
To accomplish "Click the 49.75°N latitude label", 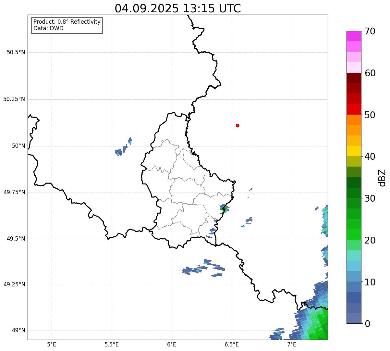I will pyautogui.click(x=14, y=192).
